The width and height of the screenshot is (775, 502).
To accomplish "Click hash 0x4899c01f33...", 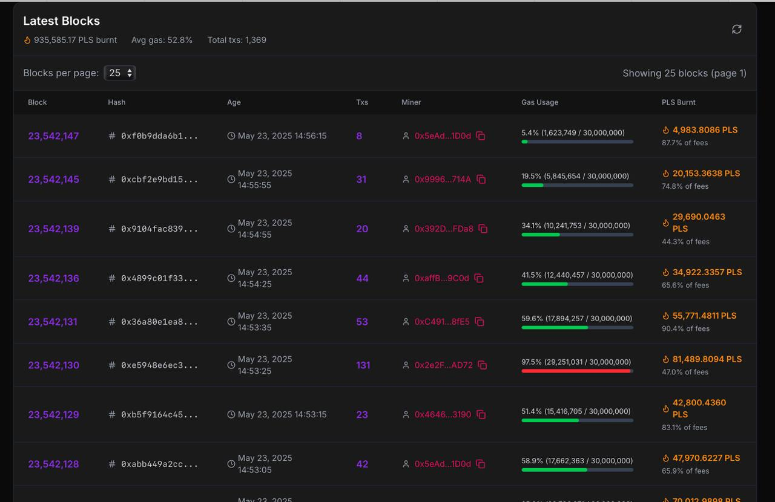I will (159, 279).
